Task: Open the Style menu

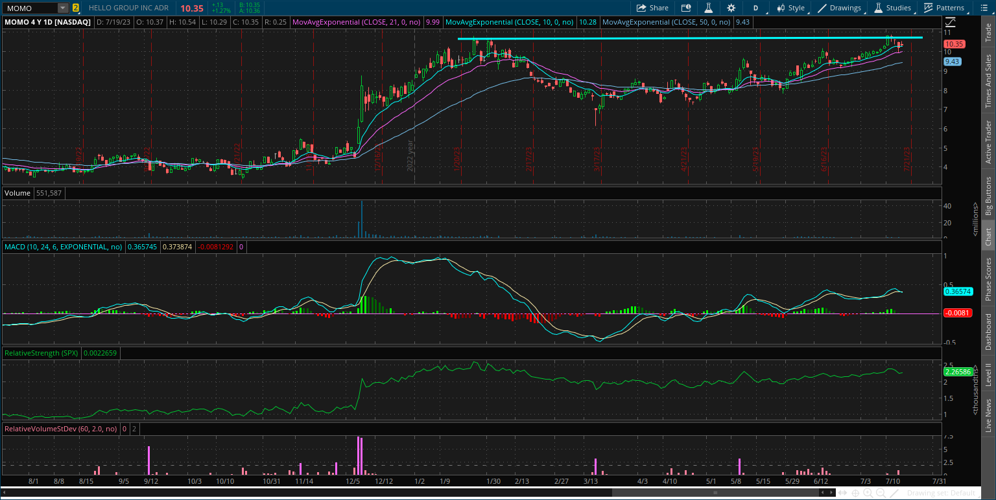Action: (x=790, y=8)
